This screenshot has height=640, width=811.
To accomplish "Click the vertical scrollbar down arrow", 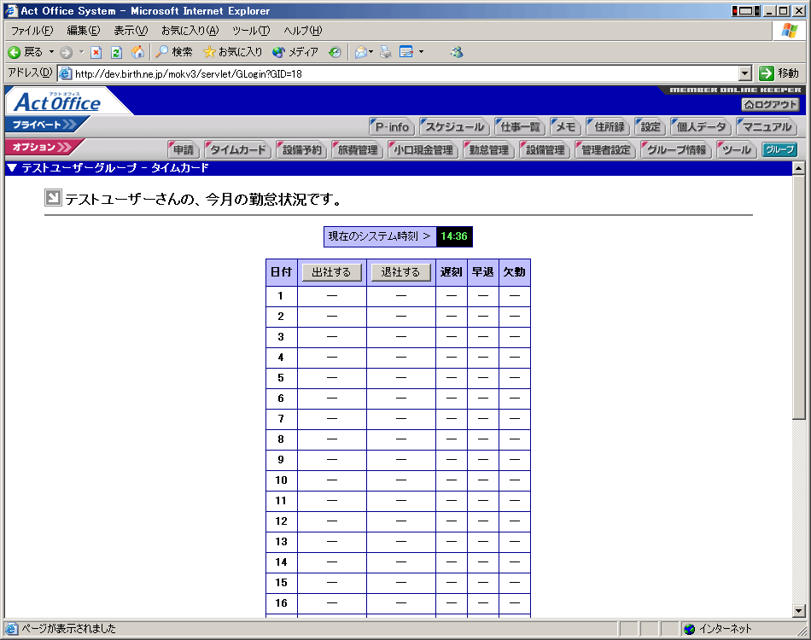I will coord(799,610).
